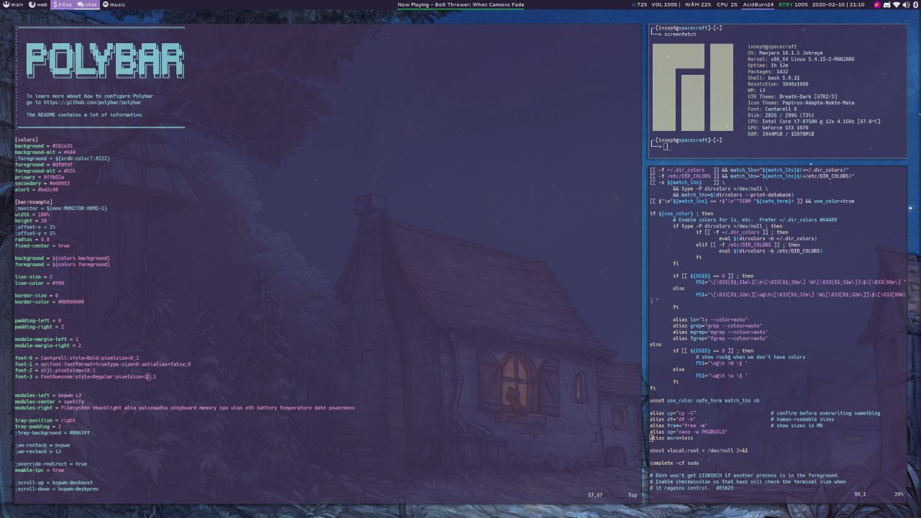Click the github.com/polybar/polybar URL in the editor

point(92,102)
